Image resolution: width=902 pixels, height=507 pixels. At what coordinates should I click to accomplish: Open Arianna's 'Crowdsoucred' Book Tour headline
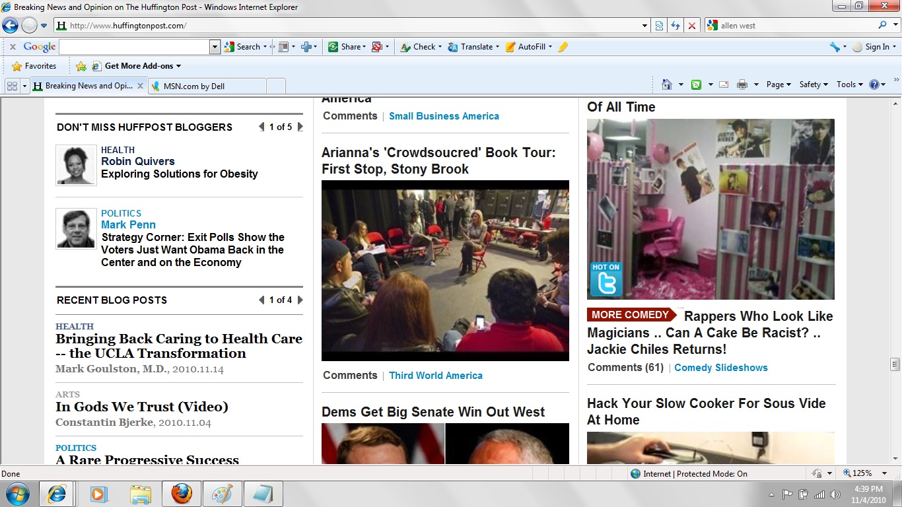point(439,160)
